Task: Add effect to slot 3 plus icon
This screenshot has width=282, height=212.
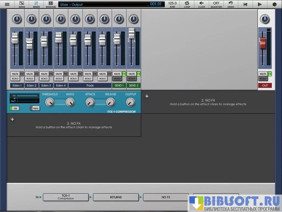Action: [x=12, y=119]
